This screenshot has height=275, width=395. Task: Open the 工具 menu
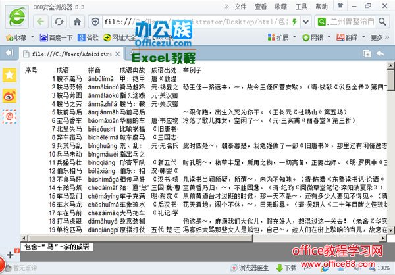(x=302, y=7)
